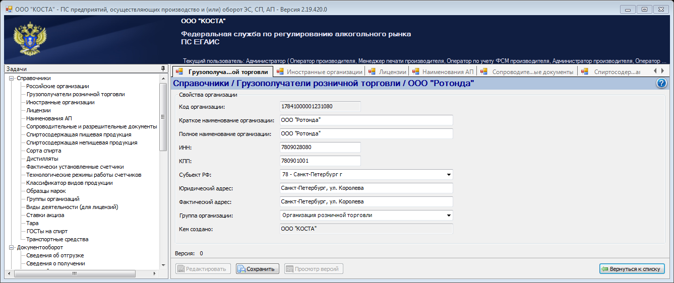Open Ставки акциза in the tree
Viewport: 674px width, 283px height.
click(45, 215)
